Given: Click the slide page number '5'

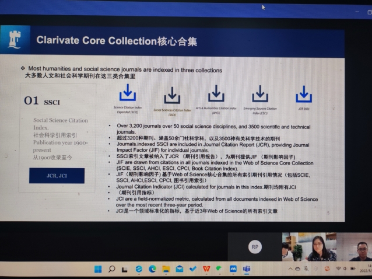Looking at the screenshot, I should coord(328,213).
